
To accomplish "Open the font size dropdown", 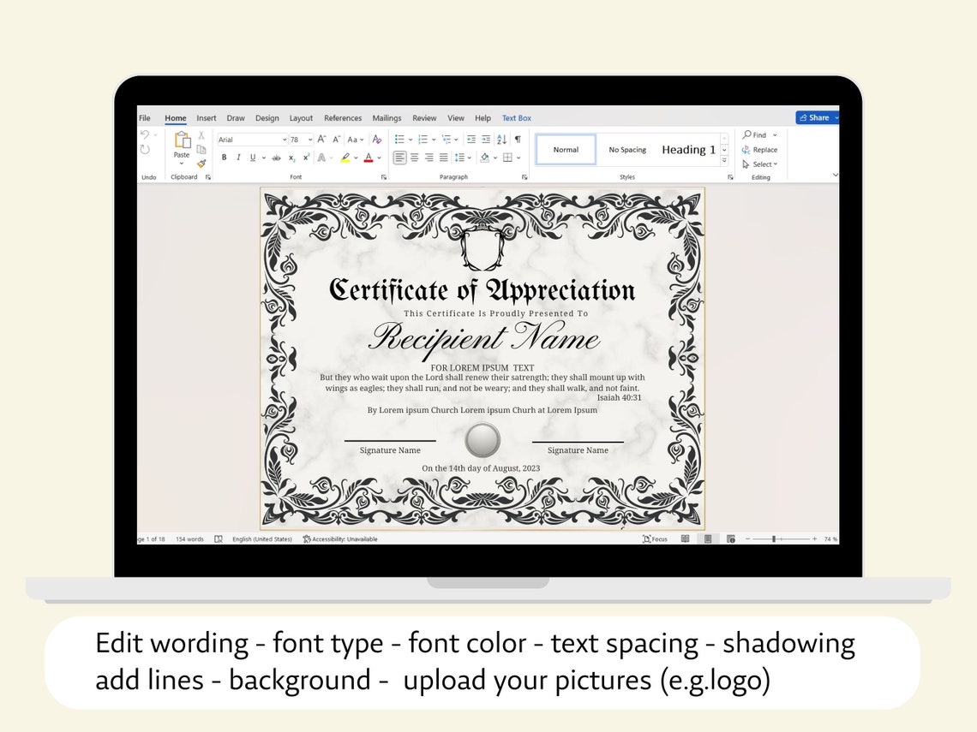I will (x=310, y=139).
